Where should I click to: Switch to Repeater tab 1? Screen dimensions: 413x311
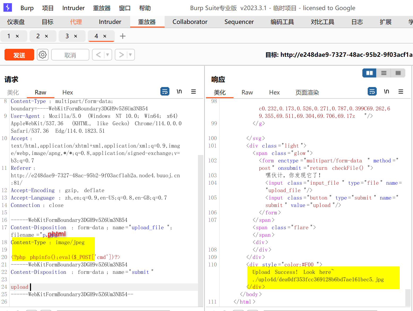(x=9, y=36)
